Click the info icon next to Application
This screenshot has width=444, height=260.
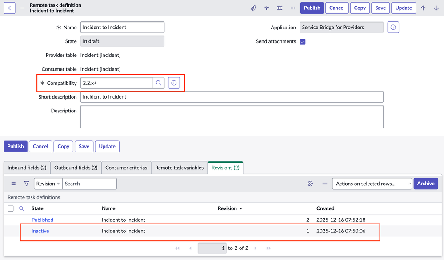pyautogui.click(x=393, y=27)
